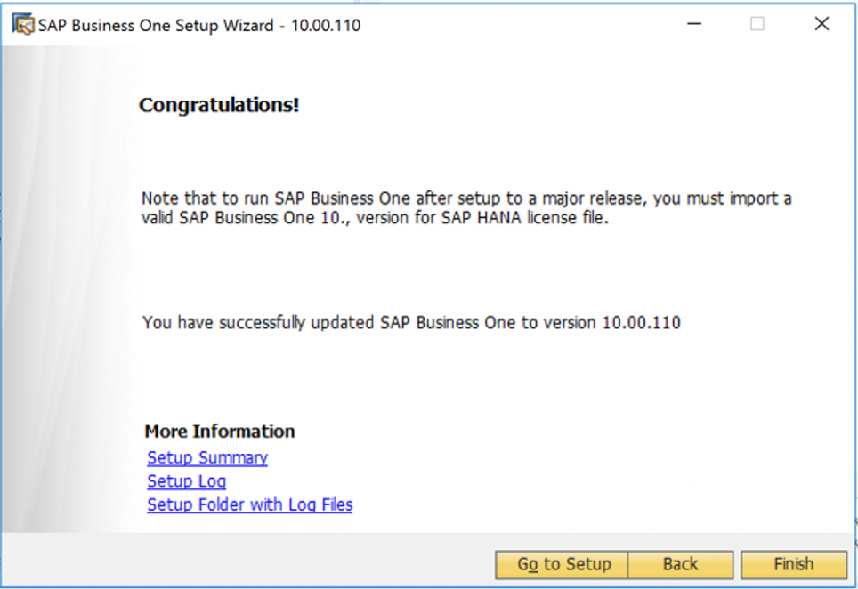Image resolution: width=858 pixels, height=589 pixels.
Task: Minimize the Setup Wizard window
Action: click(693, 24)
